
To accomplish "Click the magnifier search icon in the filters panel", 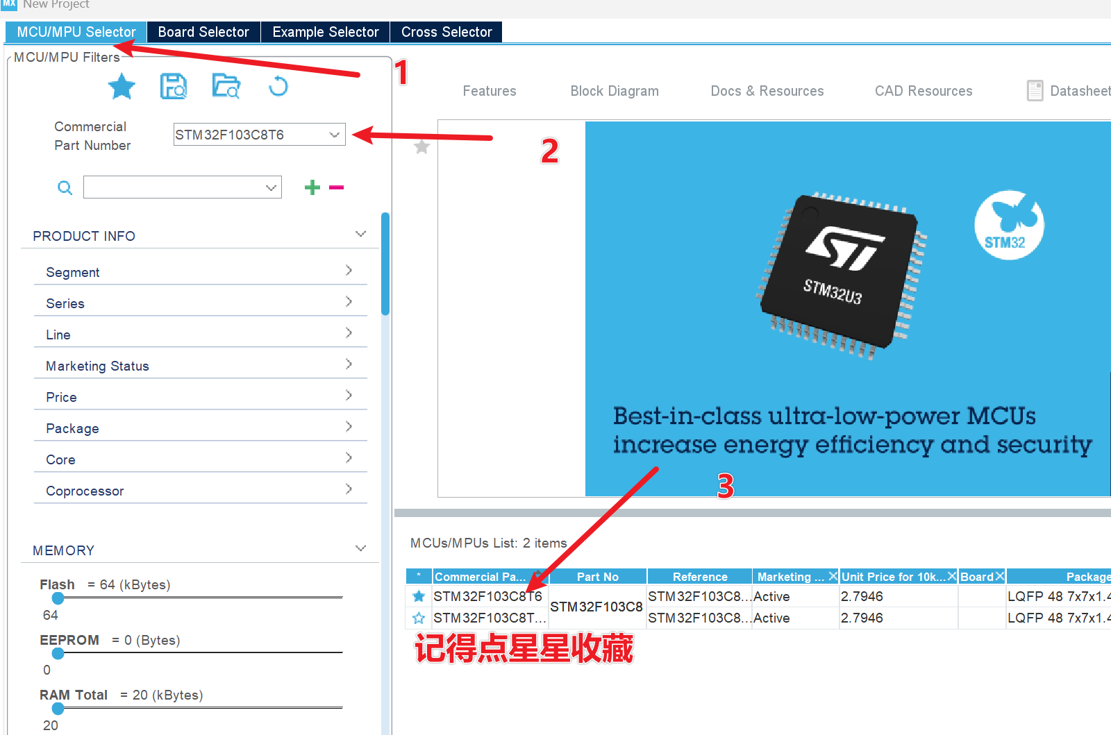I will (x=65, y=187).
